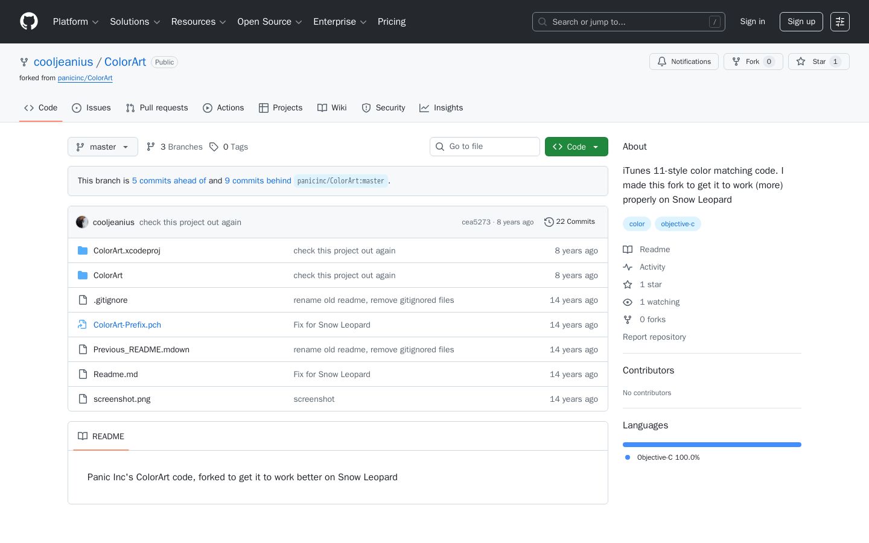Open the cooljeanius owner link
869x543 pixels.
[x=63, y=62]
